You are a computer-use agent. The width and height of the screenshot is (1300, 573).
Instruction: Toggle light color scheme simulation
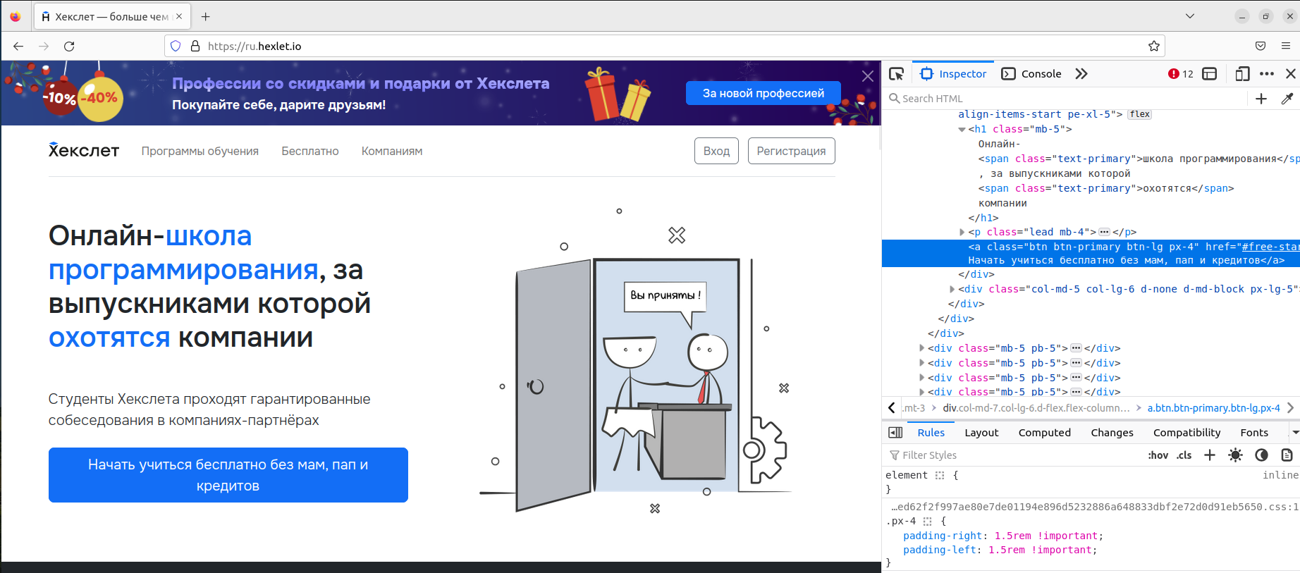click(x=1235, y=455)
